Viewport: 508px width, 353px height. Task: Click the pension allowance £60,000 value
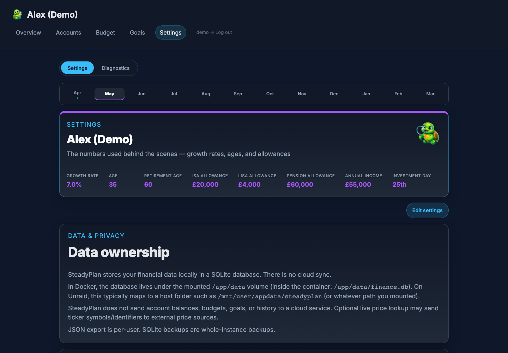coord(300,185)
